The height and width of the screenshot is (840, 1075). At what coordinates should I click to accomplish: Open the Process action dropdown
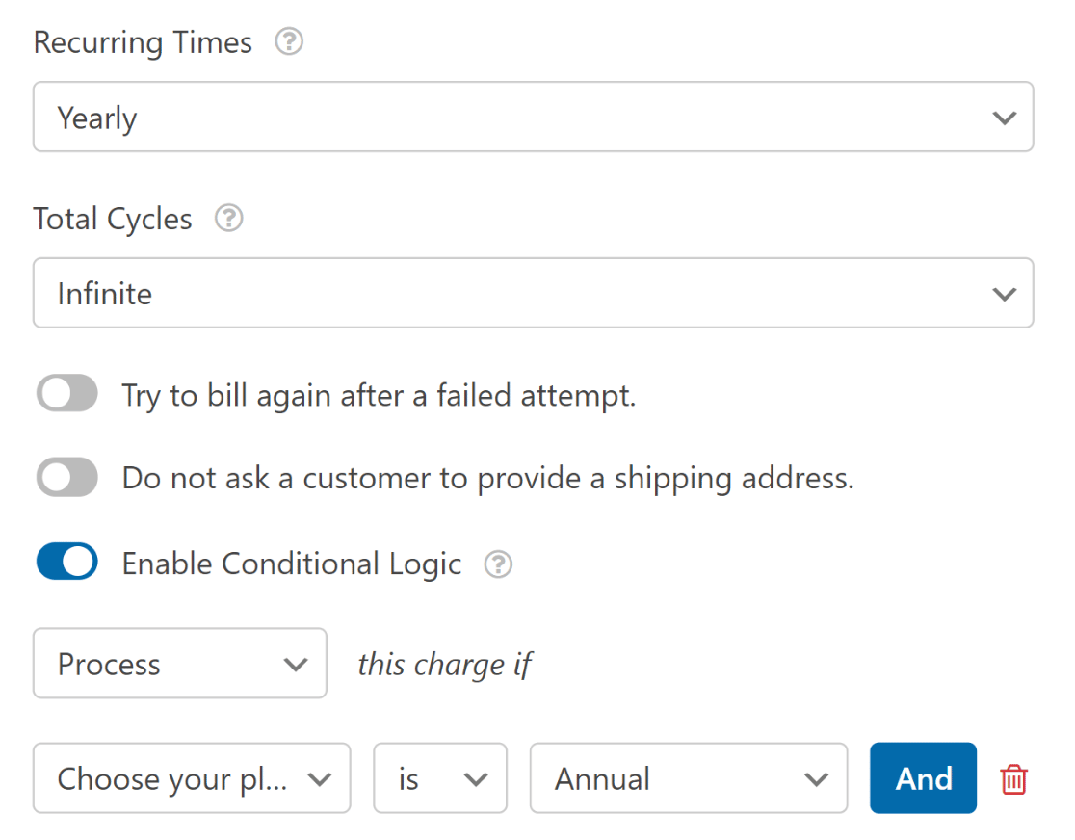(x=180, y=664)
